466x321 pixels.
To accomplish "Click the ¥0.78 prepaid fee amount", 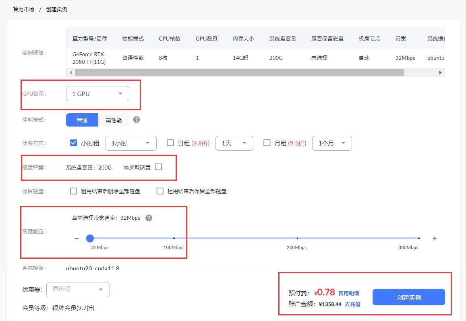I will [x=325, y=292].
